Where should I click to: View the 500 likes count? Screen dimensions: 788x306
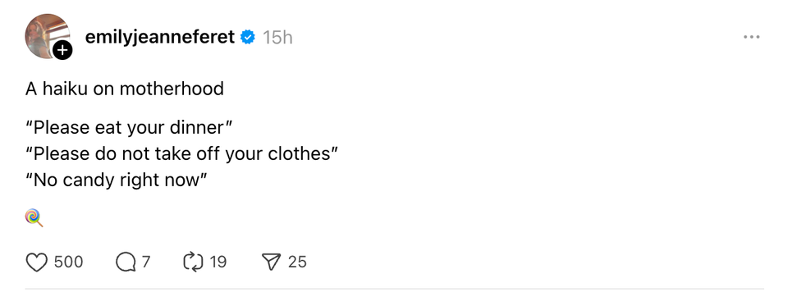(x=68, y=263)
